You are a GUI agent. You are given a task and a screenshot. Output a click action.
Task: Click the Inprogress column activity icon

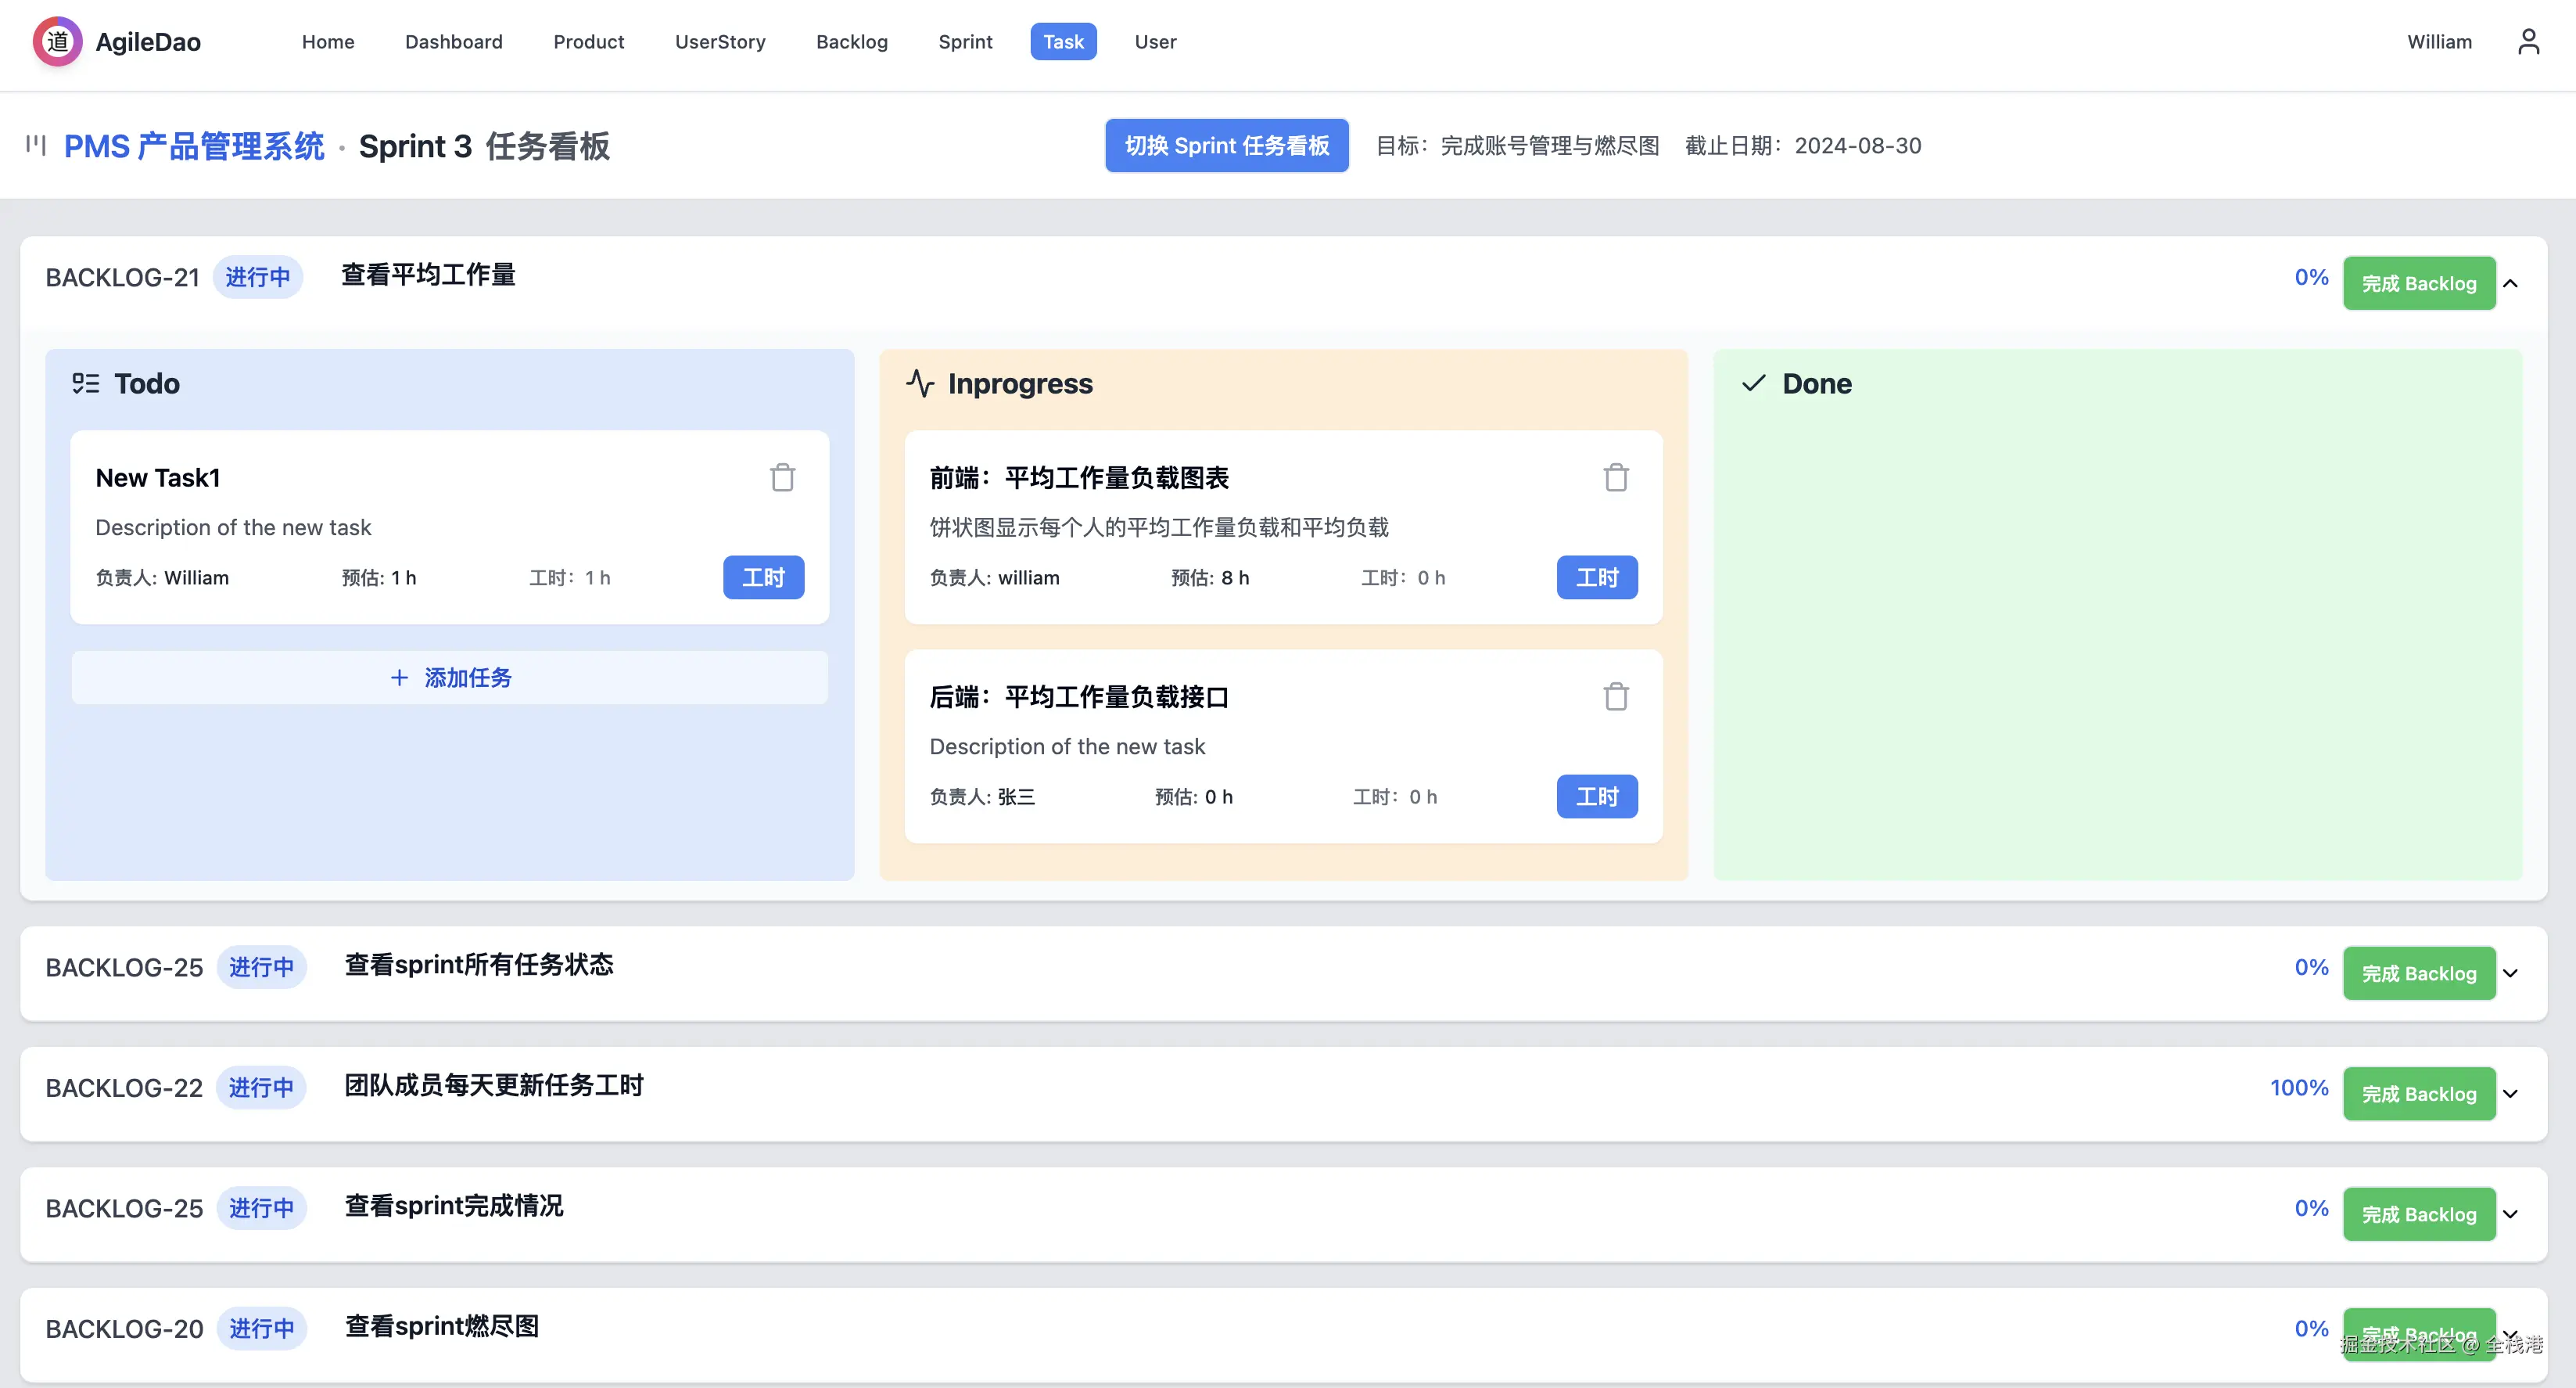click(921, 383)
